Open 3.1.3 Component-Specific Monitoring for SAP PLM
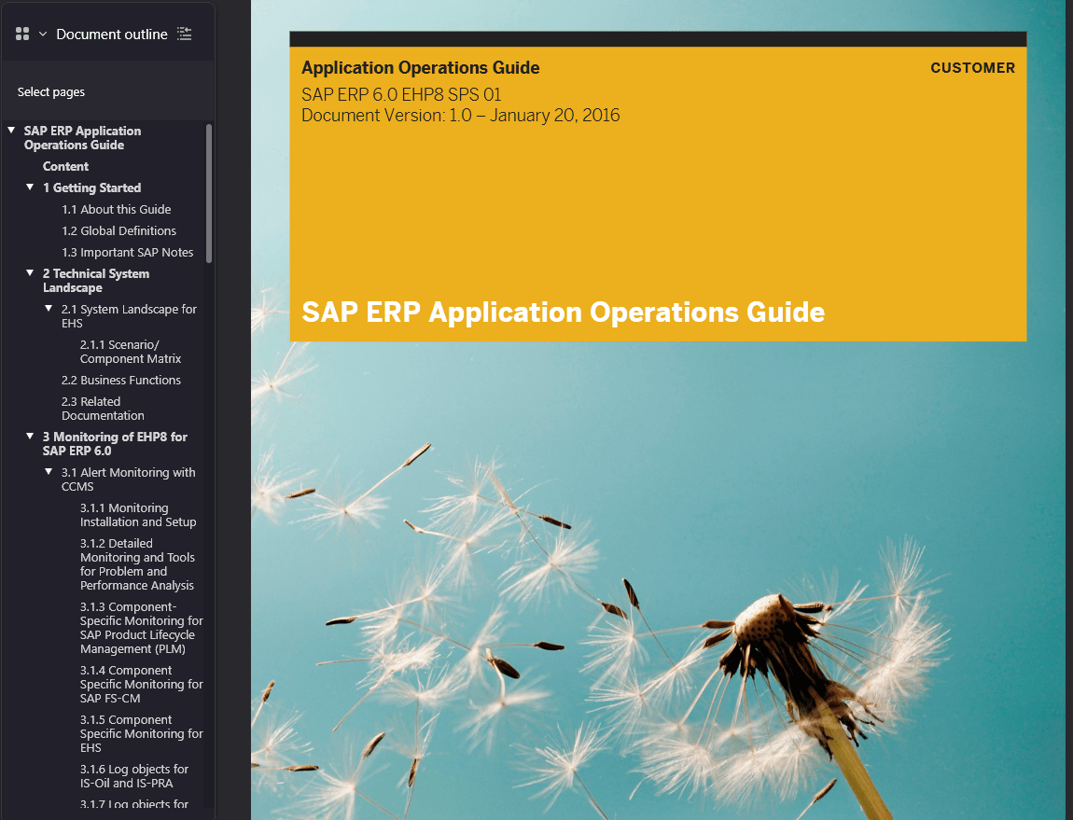 142,628
